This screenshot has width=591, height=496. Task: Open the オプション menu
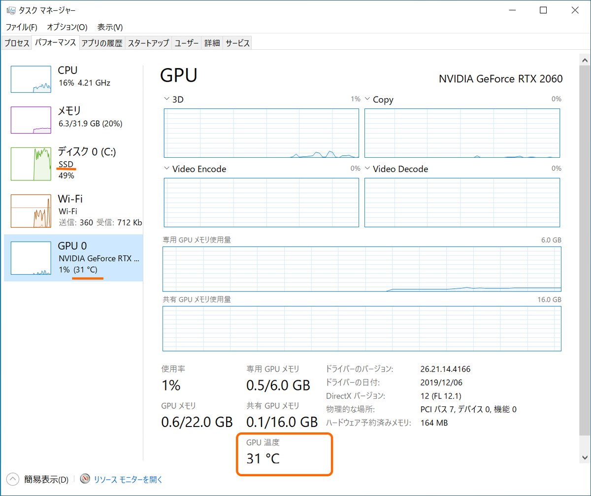click(x=67, y=27)
